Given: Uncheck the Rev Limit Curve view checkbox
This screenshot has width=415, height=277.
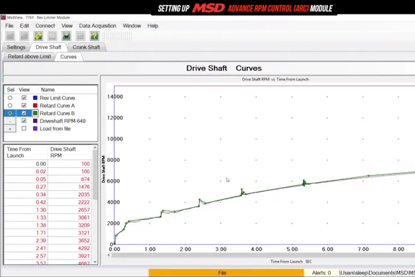Looking at the screenshot, I should click(24, 98).
